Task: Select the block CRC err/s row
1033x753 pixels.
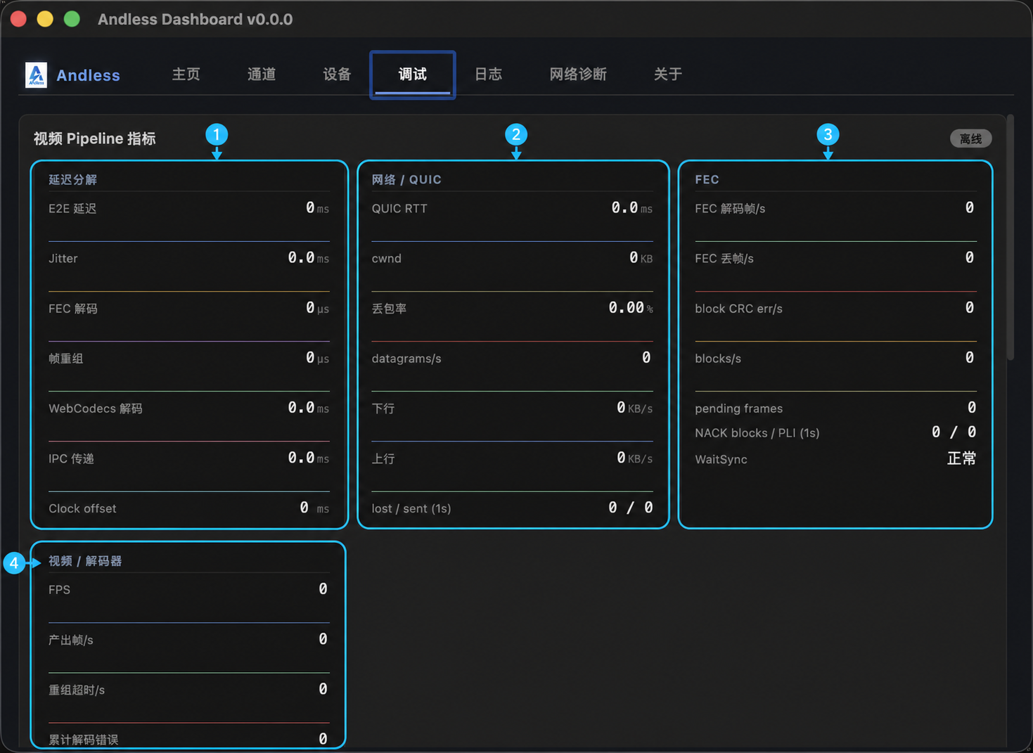Action: 835,309
